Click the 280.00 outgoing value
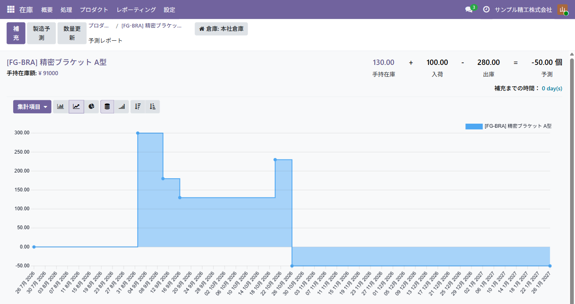The width and height of the screenshot is (575, 304). pyautogui.click(x=489, y=62)
